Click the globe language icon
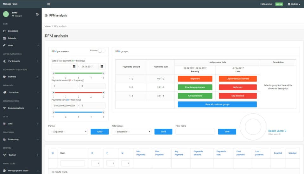This screenshot has width=304, height=174. [x=289, y=4]
